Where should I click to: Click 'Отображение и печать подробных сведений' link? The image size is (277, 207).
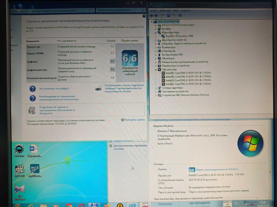[124, 88]
